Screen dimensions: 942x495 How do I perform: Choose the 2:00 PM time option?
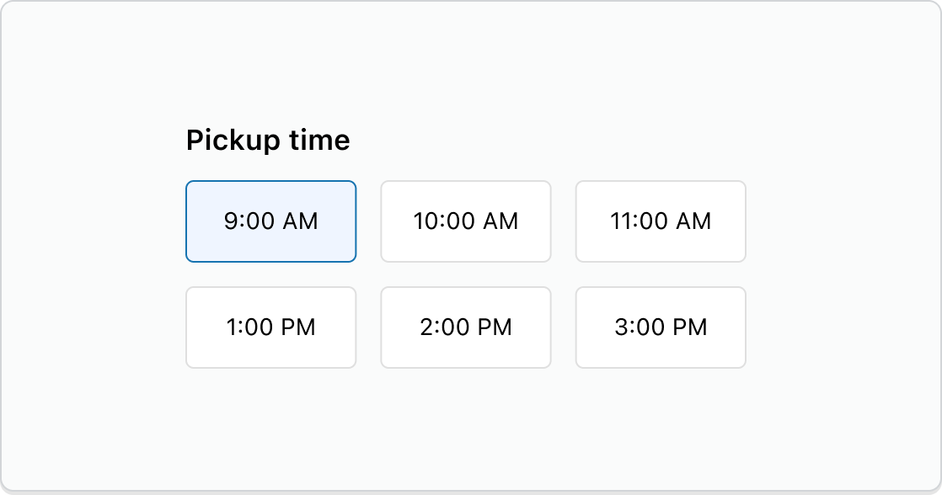tap(466, 327)
